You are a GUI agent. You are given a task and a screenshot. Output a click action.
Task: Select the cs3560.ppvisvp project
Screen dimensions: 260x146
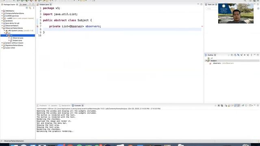point(12,16)
